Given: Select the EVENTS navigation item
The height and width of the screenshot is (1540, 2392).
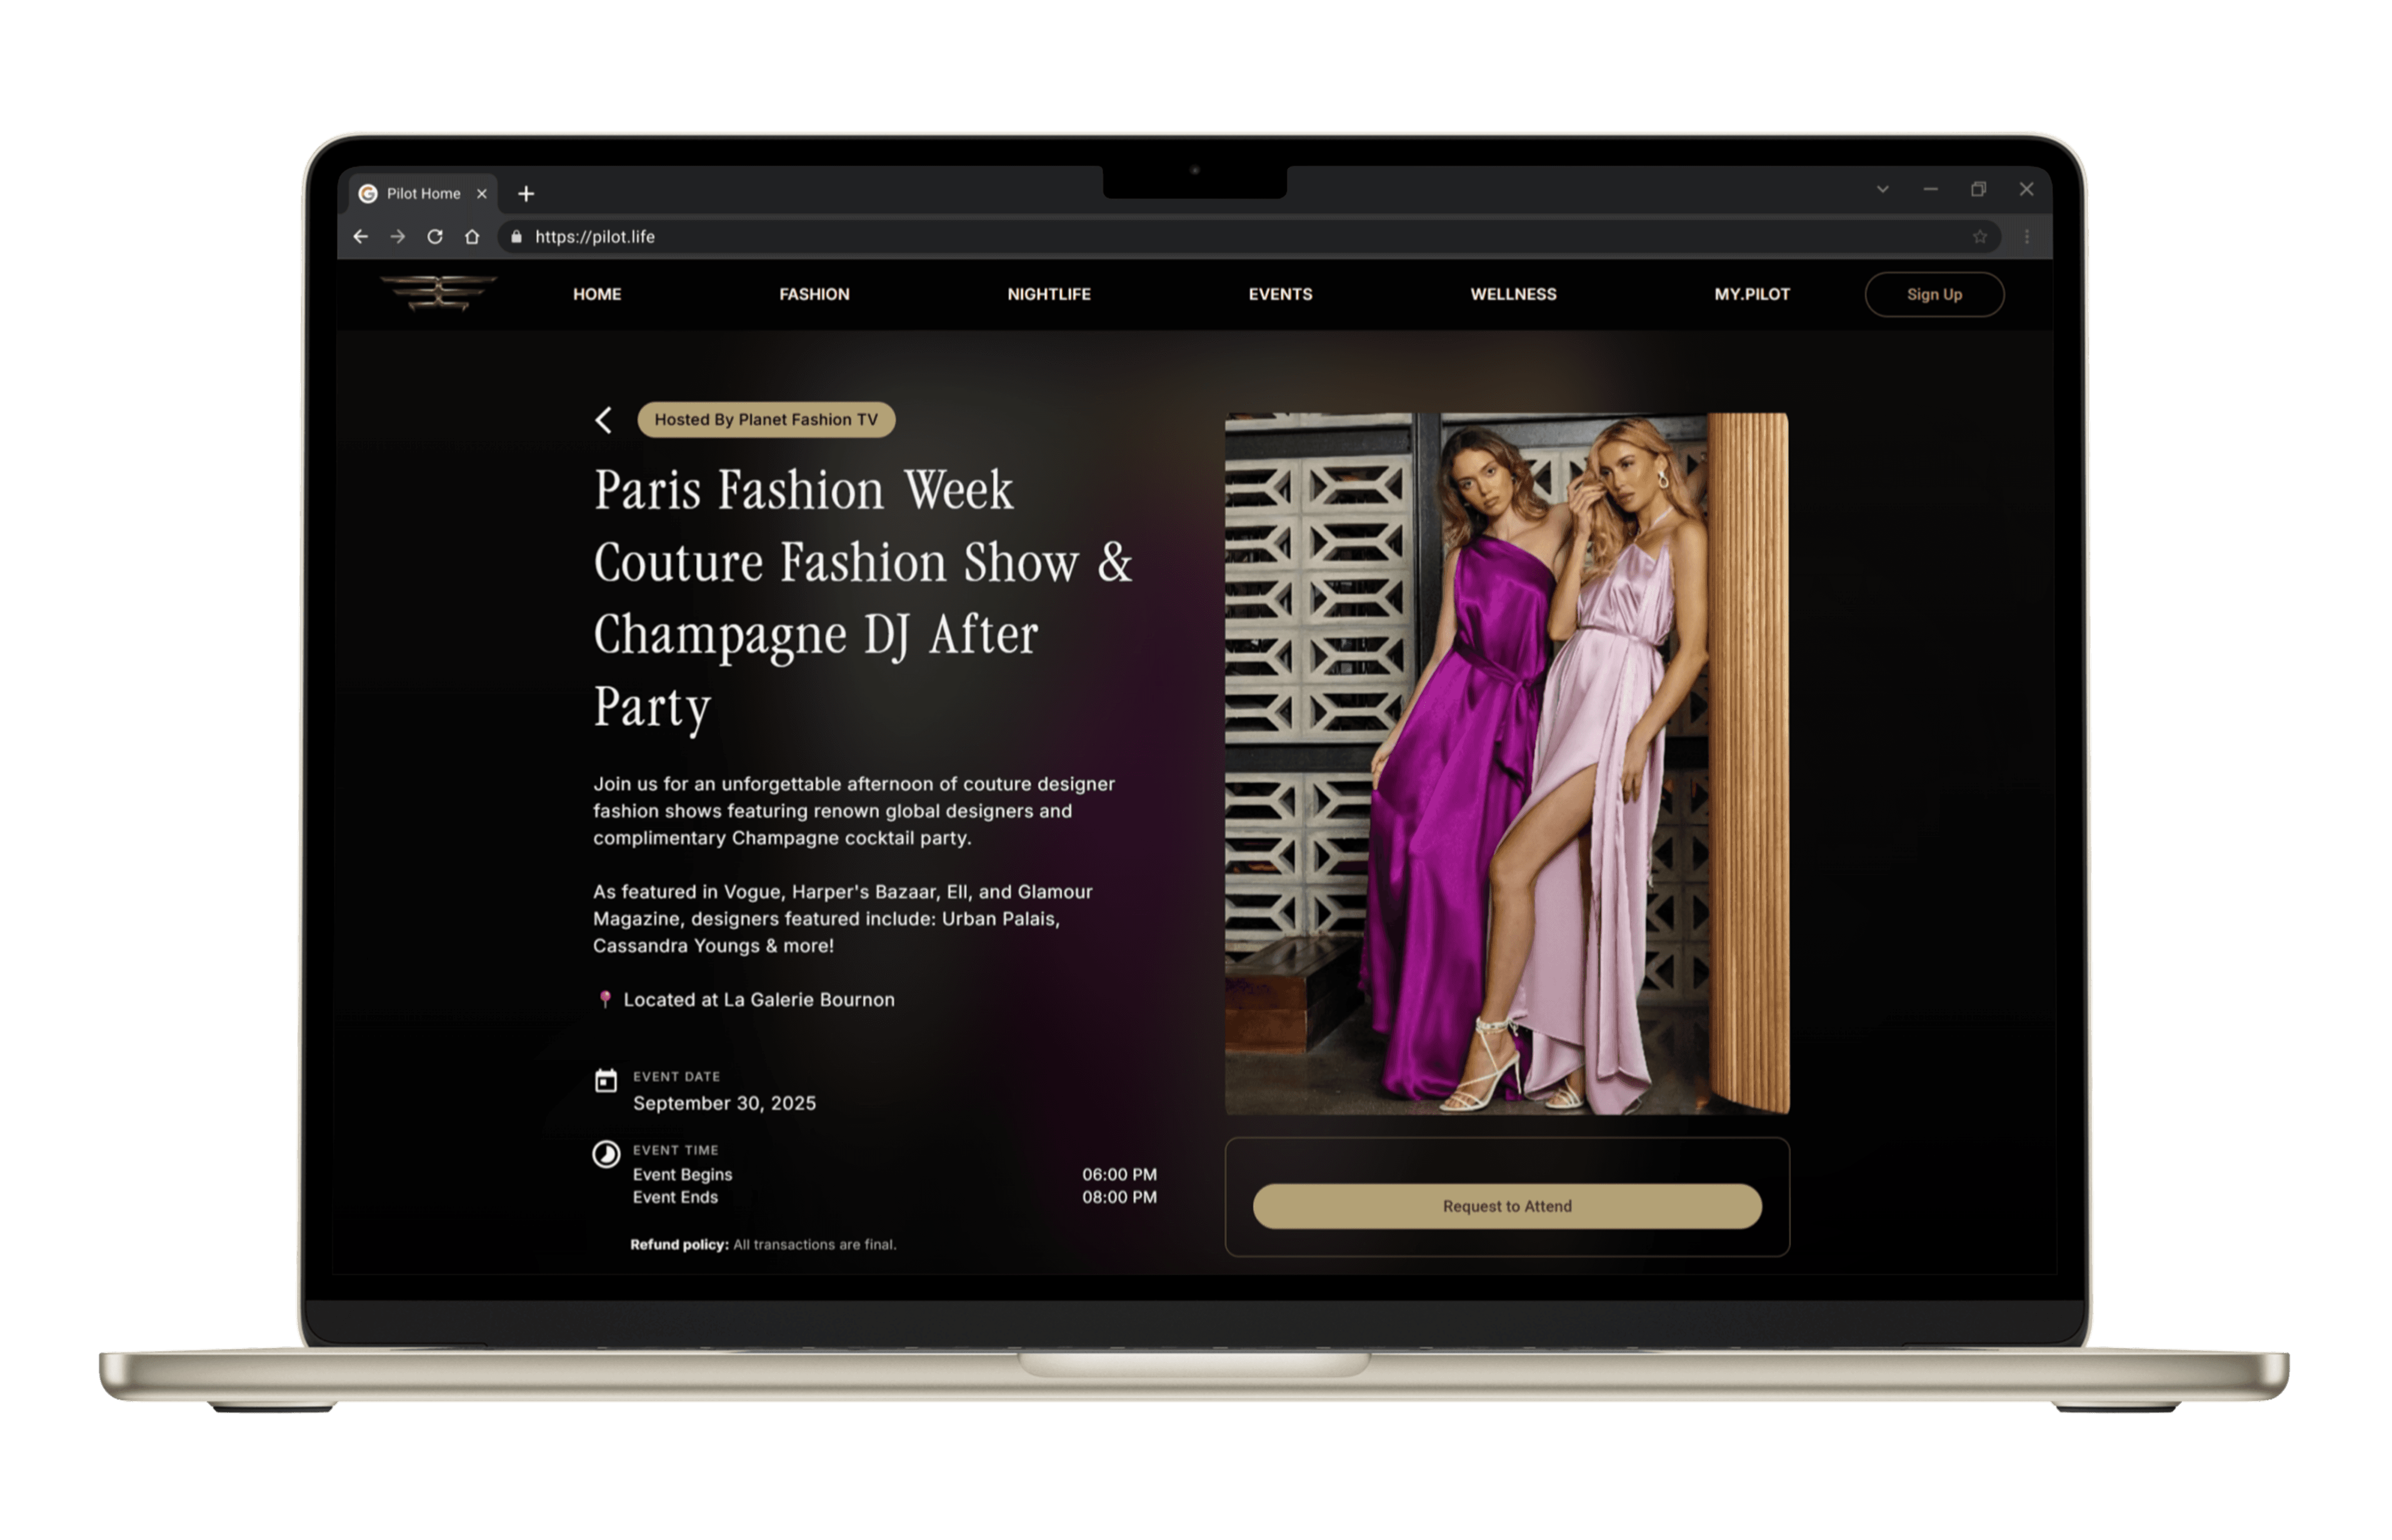Looking at the screenshot, I should click(x=1280, y=294).
